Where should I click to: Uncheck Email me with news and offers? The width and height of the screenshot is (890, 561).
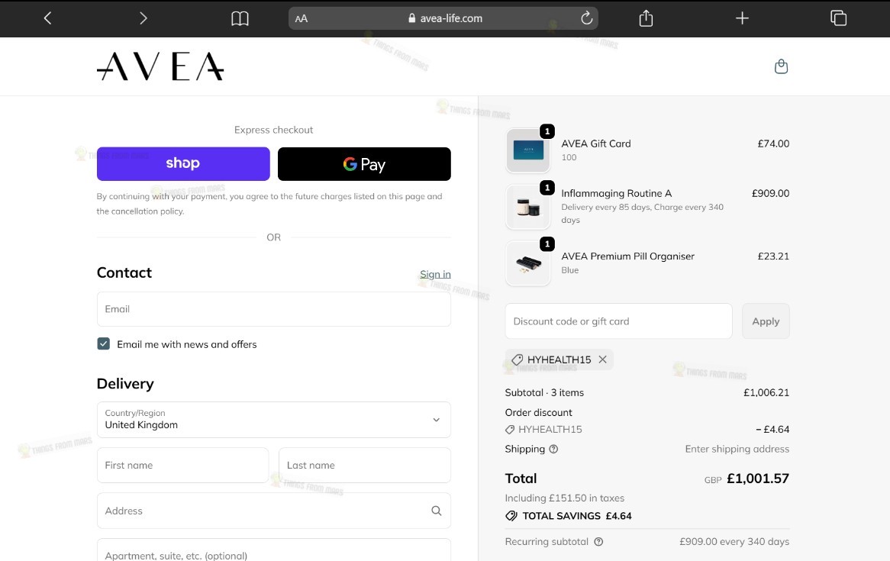(103, 343)
